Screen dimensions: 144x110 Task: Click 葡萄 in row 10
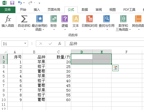tap(34, 100)
